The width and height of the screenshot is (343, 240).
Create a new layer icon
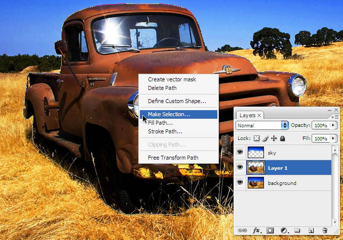point(311,230)
